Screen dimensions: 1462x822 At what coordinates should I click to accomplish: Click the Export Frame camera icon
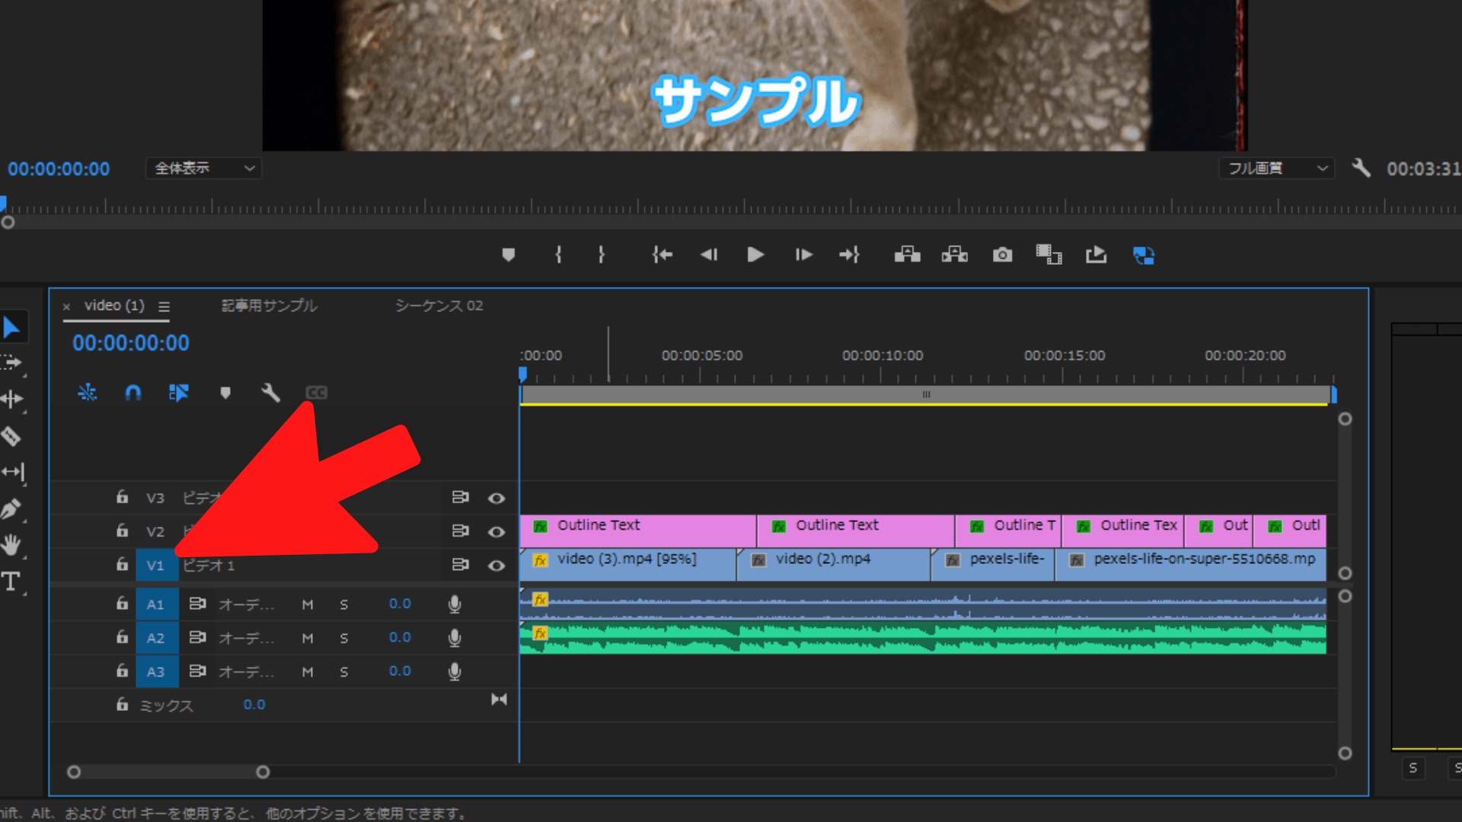click(x=1002, y=255)
